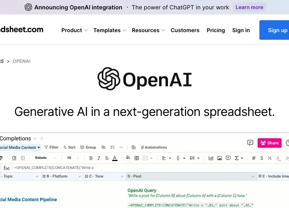
Task: Insert a chart from the toolbar
Action: pyautogui.click(x=211, y=158)
